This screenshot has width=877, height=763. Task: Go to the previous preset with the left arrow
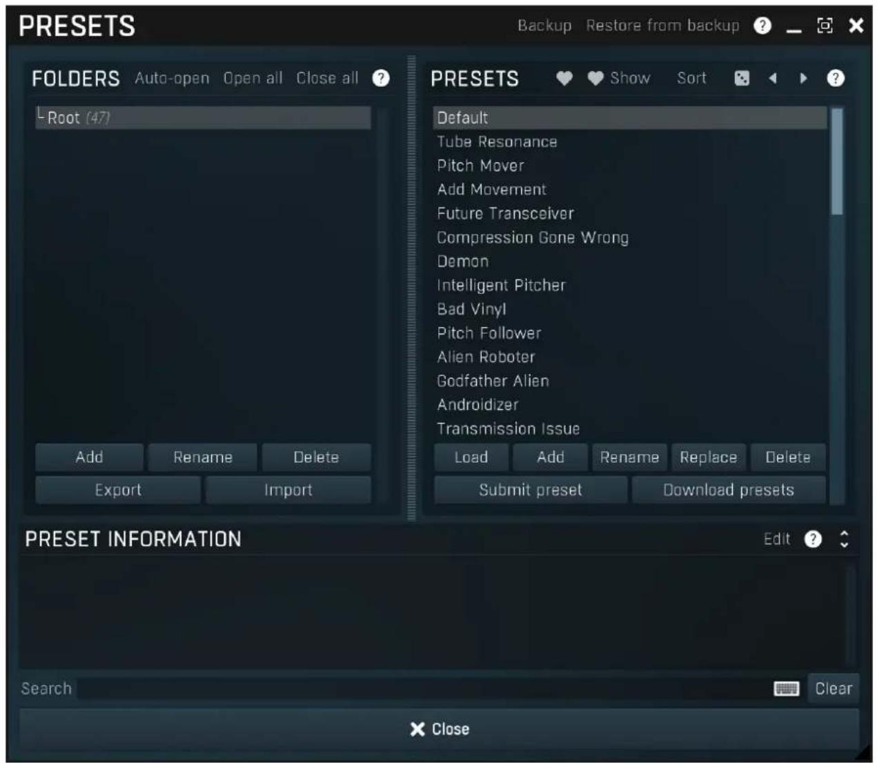[x=773, y=79]
